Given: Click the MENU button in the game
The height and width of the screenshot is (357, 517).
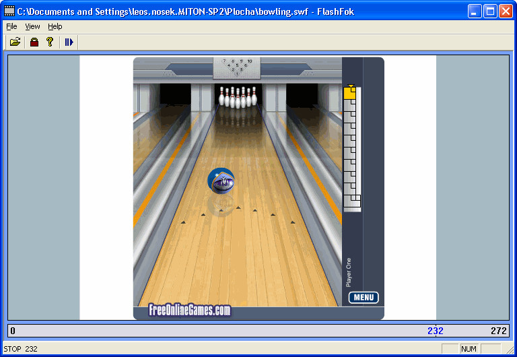Looking at the screenshot, I should [364, 297].
